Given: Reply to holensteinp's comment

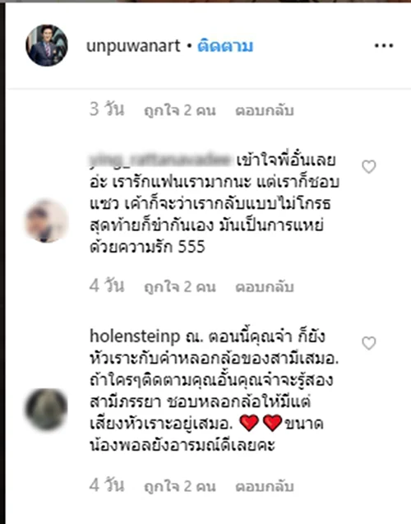Looking at the screenshot, I should tap(265, 486).
